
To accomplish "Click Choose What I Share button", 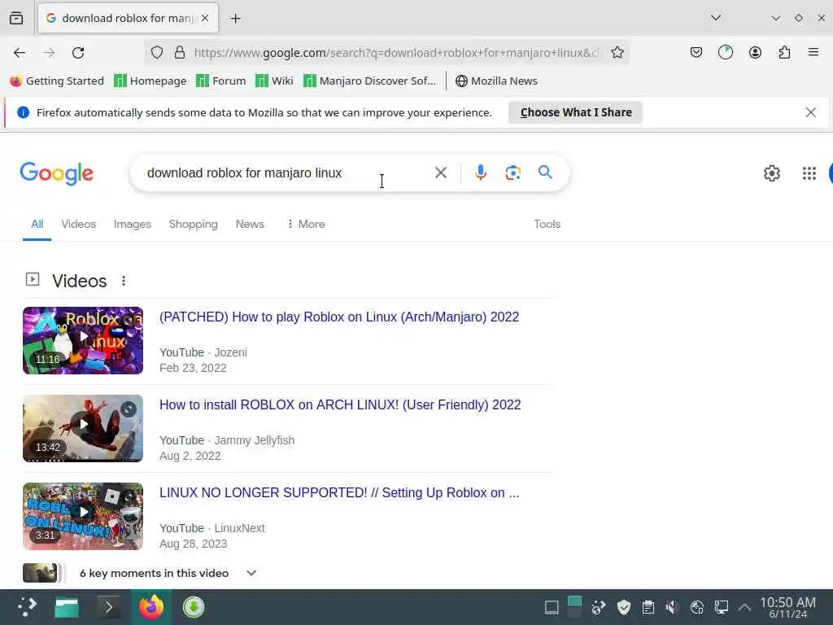I will pyautogui.click(x=575, y=112).
